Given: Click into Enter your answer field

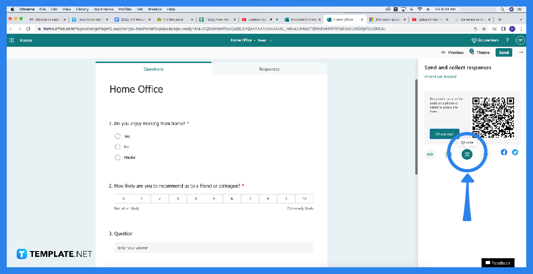Looking at the screenshot, I should coord(214,247).
